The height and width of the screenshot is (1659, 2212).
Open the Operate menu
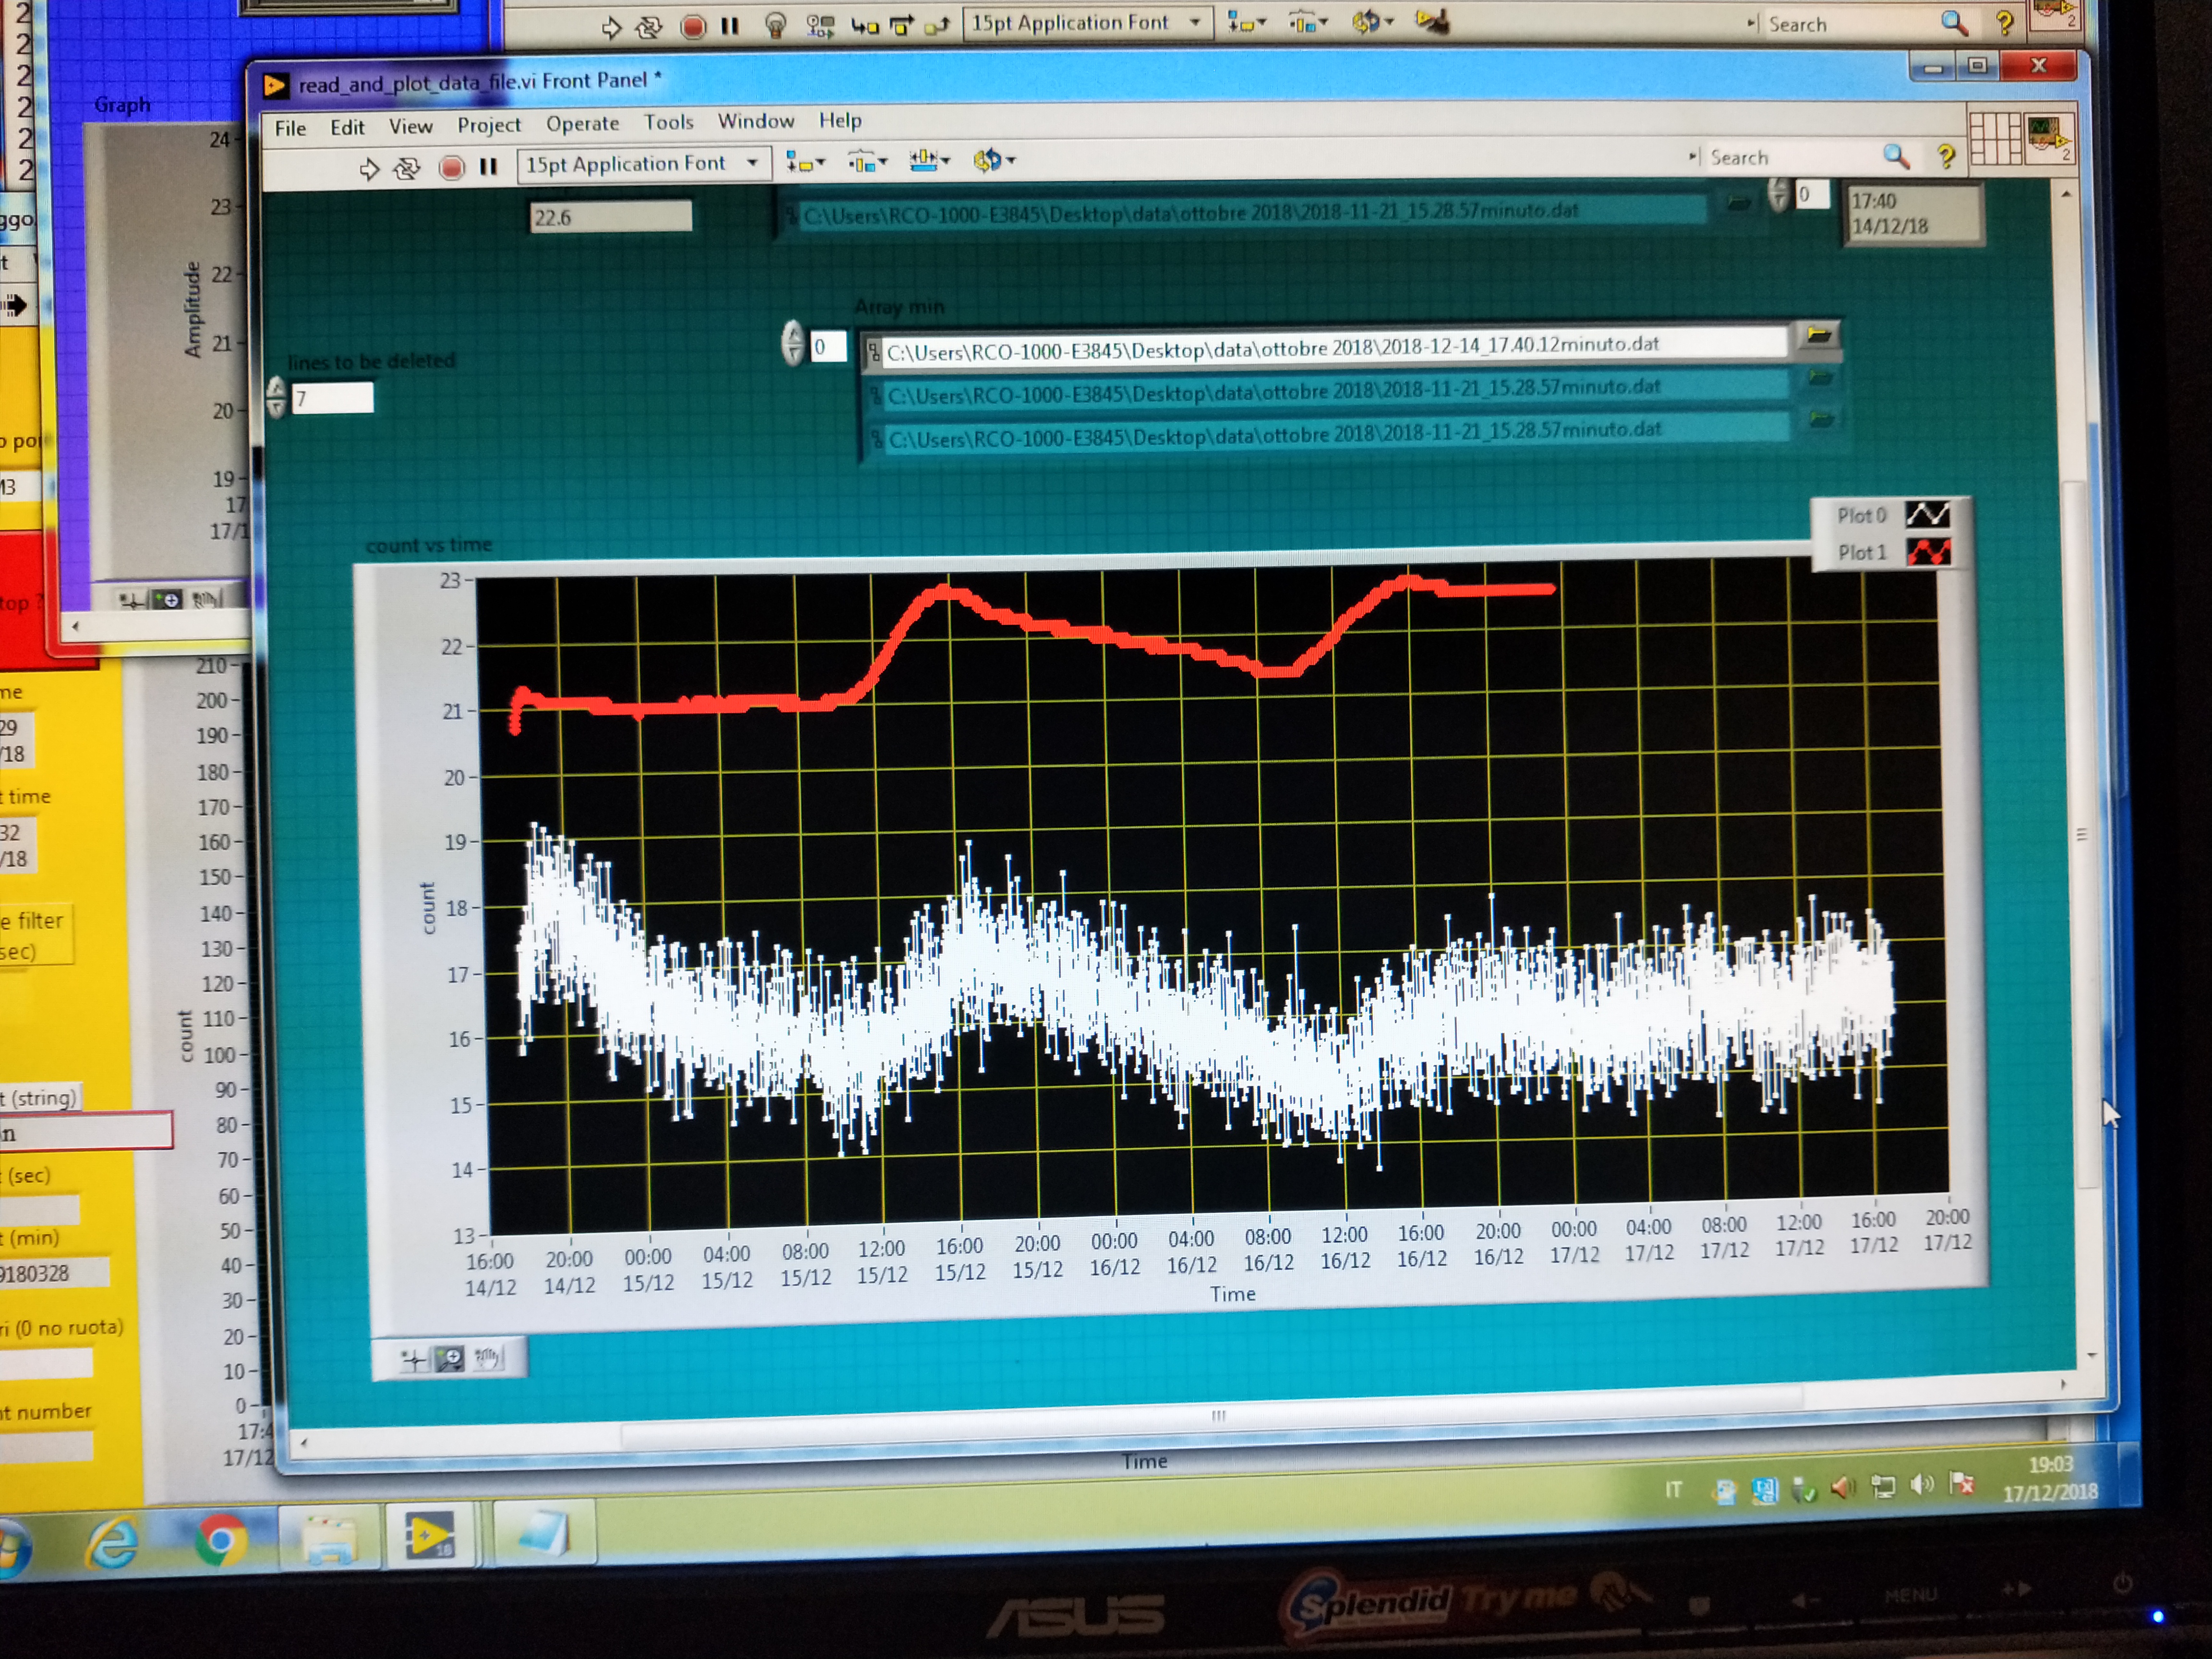click(582, 124)
